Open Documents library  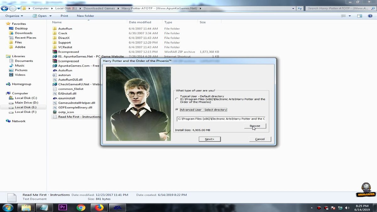coord(24,61)
